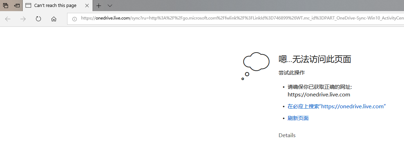Click the 刷新页面 link

tap(298, 118)
